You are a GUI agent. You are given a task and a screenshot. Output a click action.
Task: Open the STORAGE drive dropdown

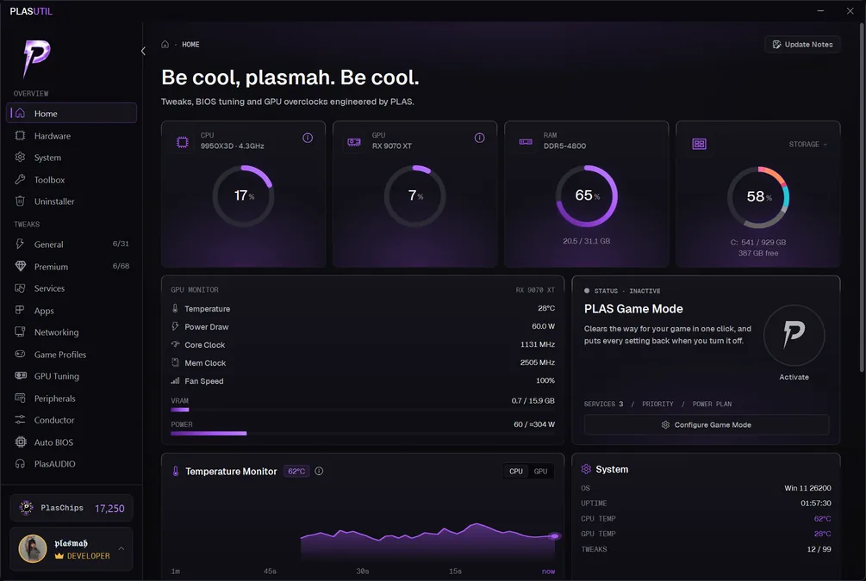[808, 144]
